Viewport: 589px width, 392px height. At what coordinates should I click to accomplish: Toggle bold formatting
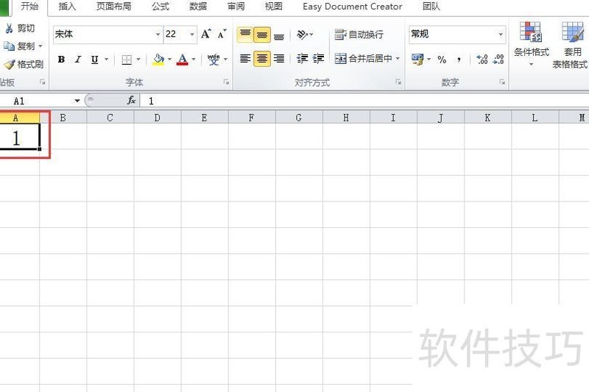pyautogui.click(x=61, y=60)
